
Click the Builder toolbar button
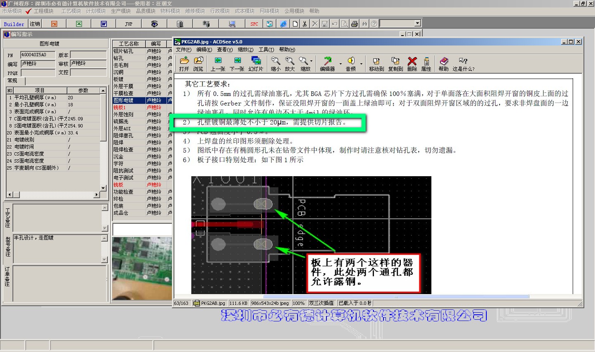click(x=14, y=24)
